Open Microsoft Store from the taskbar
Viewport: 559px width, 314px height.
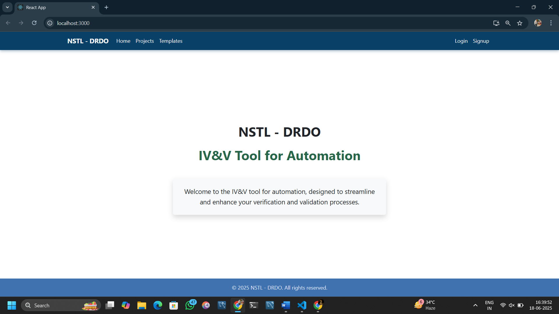point(174,305)
